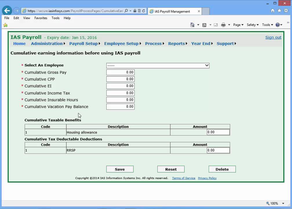Click the Housing allowance amount field
The image size is (292, 209).
click(x=218, y=132)
